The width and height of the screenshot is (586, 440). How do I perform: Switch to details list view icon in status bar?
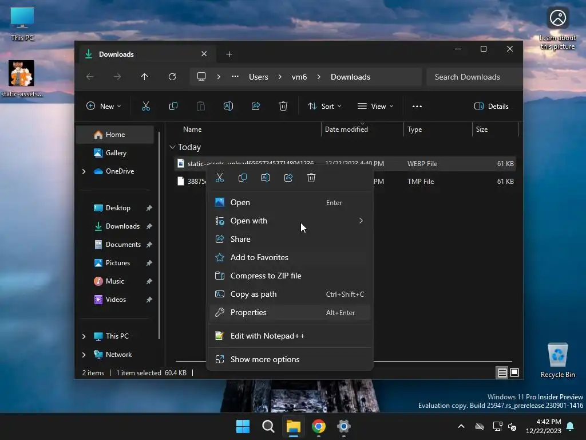[x=502, y=372]
